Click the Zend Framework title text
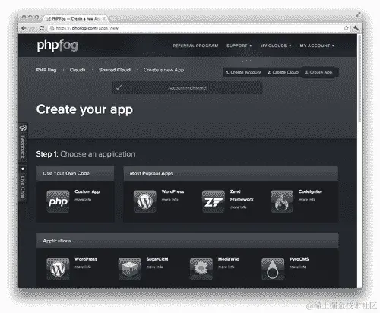Image resolution: width=380 pixels, height=313 pixels. [242, 195]
